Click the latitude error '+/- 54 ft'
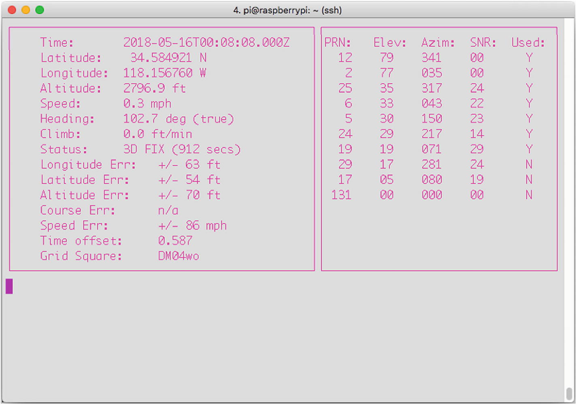577x405 pixels. (189, 180)
